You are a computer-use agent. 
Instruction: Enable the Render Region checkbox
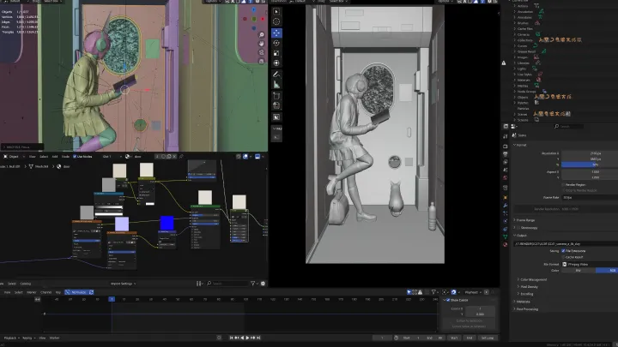[x=563, y=184]
